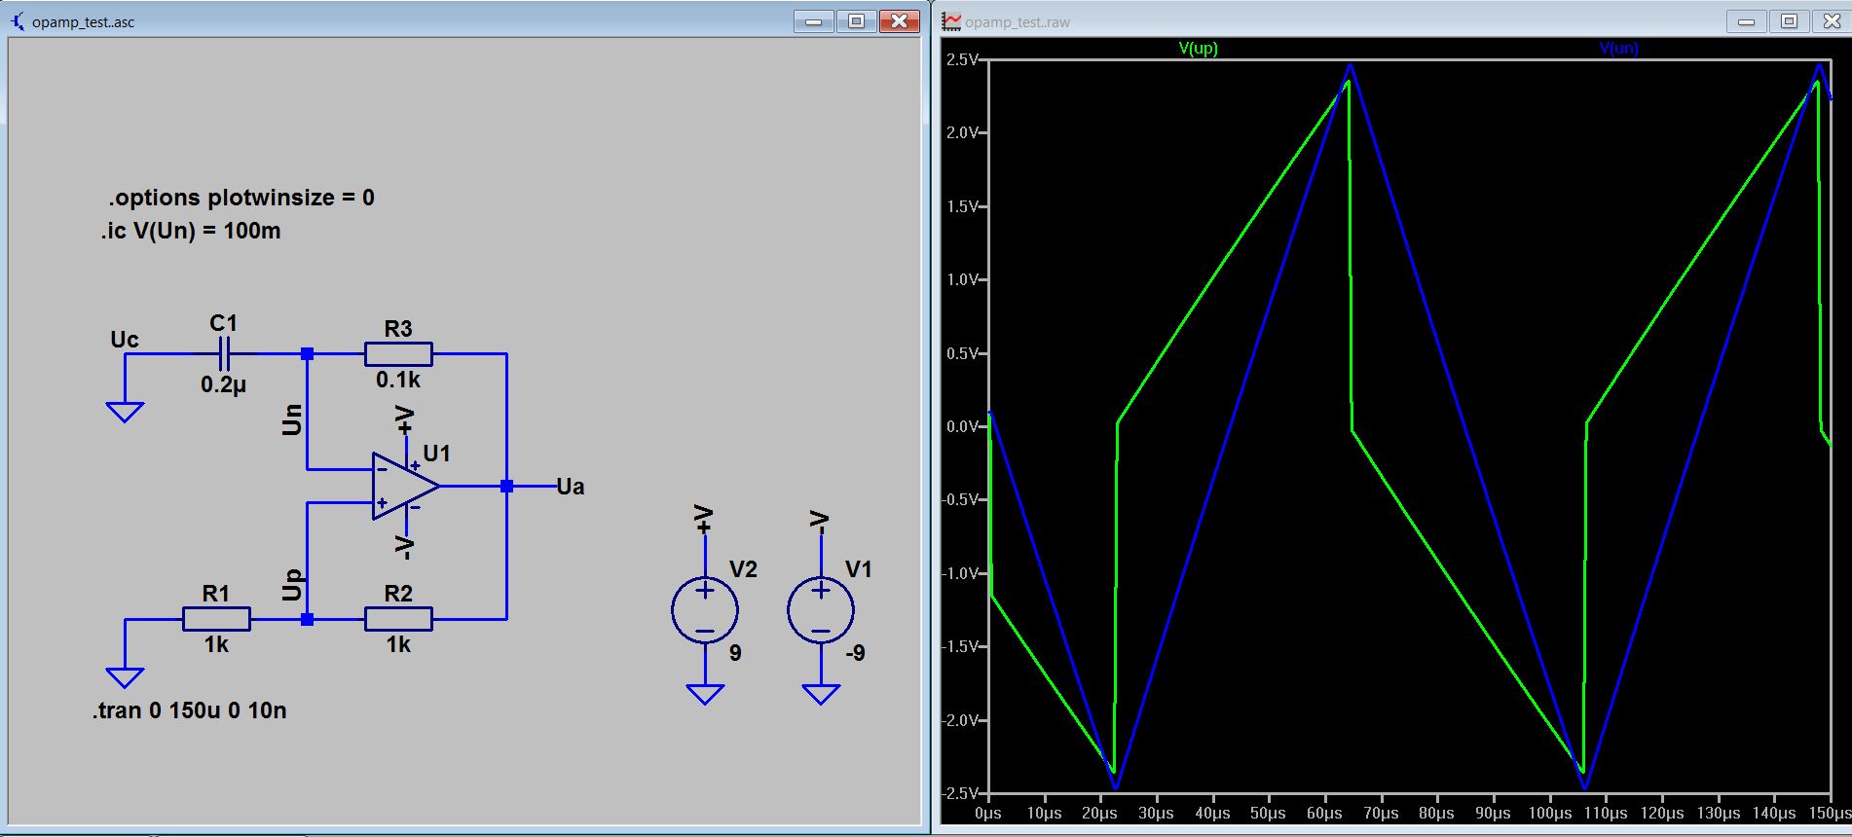The width and height of the screenshot is (1852, 837).
Task: Click the opamp_test.asc window title icon
Action: coord(18,20)
